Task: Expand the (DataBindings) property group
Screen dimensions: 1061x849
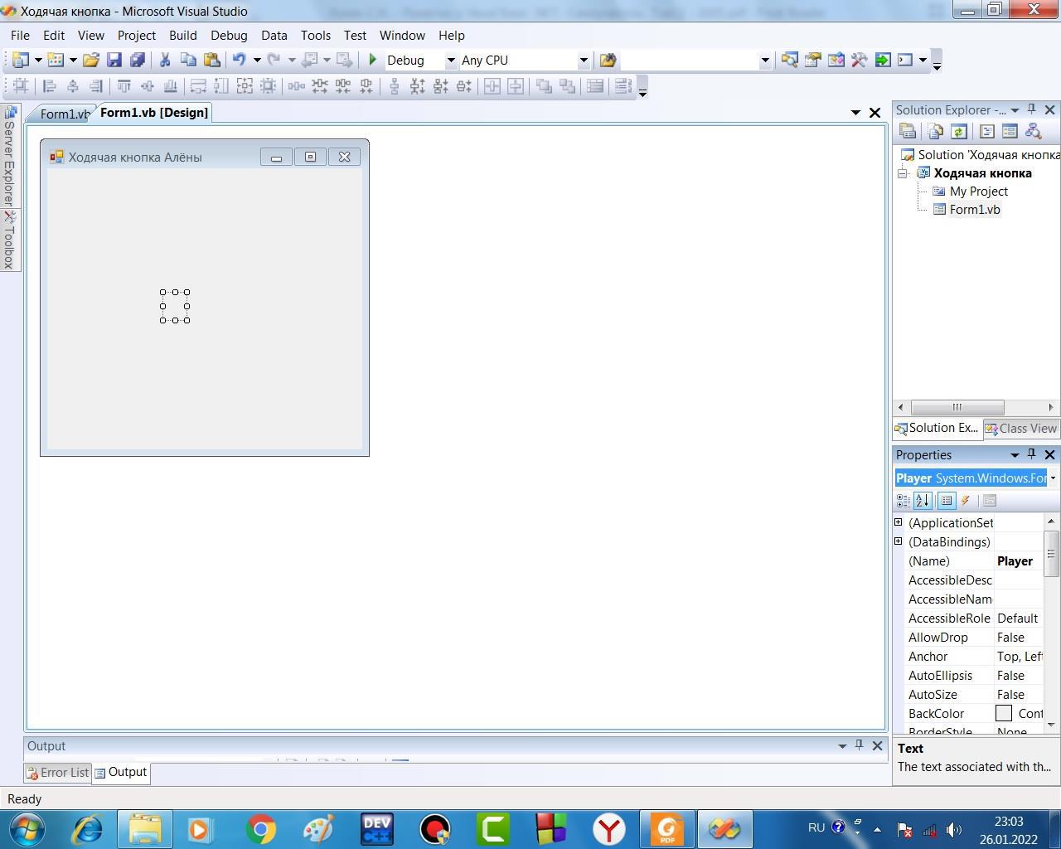Action: (x=899, y=541)
